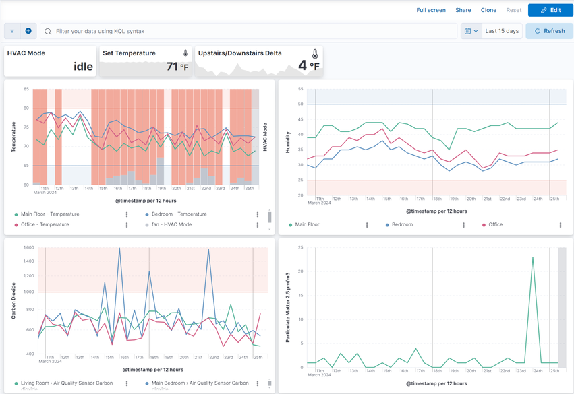
Task: Click the Upstairs/Downstairs Delta thermometer icon
Action: click(x=315, y=54)
